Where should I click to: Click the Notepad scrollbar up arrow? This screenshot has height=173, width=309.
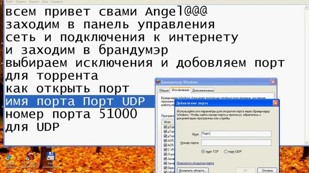point(307,8)
